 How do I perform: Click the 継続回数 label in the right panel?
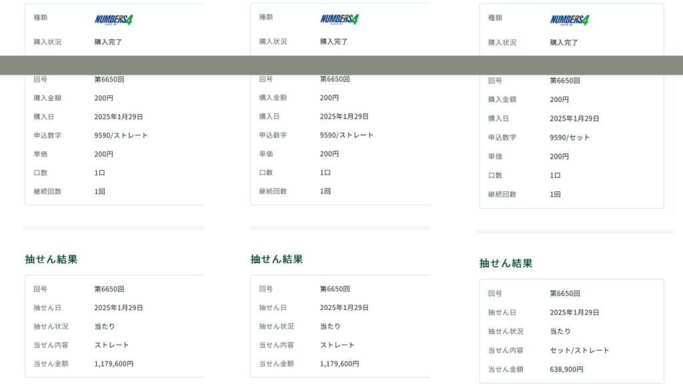tap(502, 195)
